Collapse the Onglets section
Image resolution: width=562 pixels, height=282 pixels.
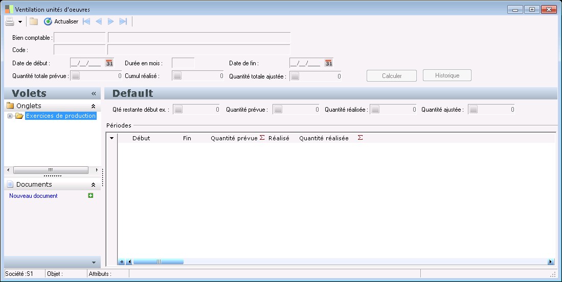[93, 106]
